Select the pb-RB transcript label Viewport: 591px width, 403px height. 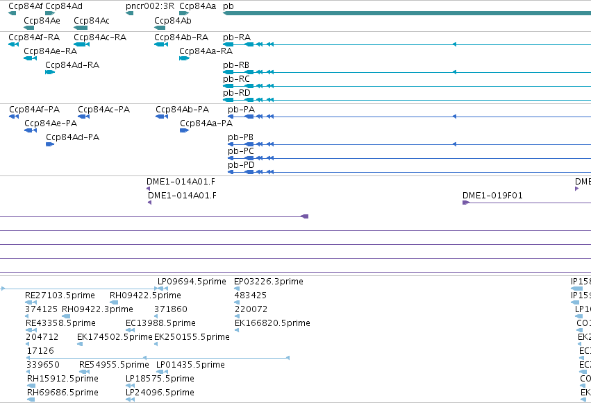[236, 65]
